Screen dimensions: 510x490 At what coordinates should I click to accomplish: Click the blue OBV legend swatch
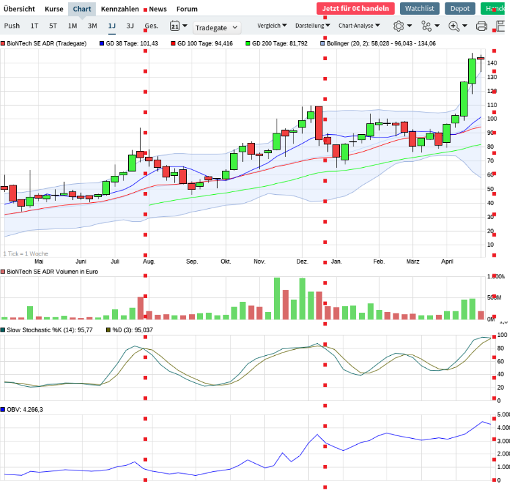tap(3, 410)
